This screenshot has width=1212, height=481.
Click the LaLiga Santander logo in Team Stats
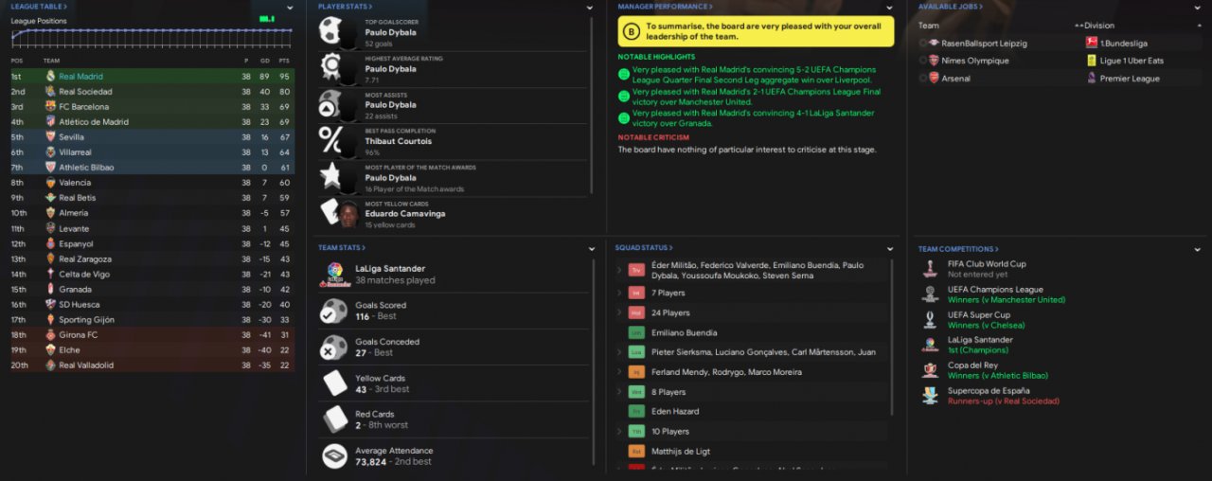click(x=334, y=275)
